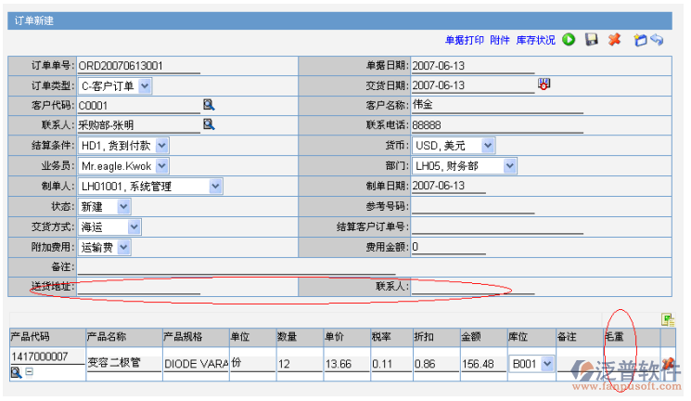Click the add row icon above the table
Image resolution: width=691 pixels, height=401 pixels.
pyautogui.click(x=667, y=319)
